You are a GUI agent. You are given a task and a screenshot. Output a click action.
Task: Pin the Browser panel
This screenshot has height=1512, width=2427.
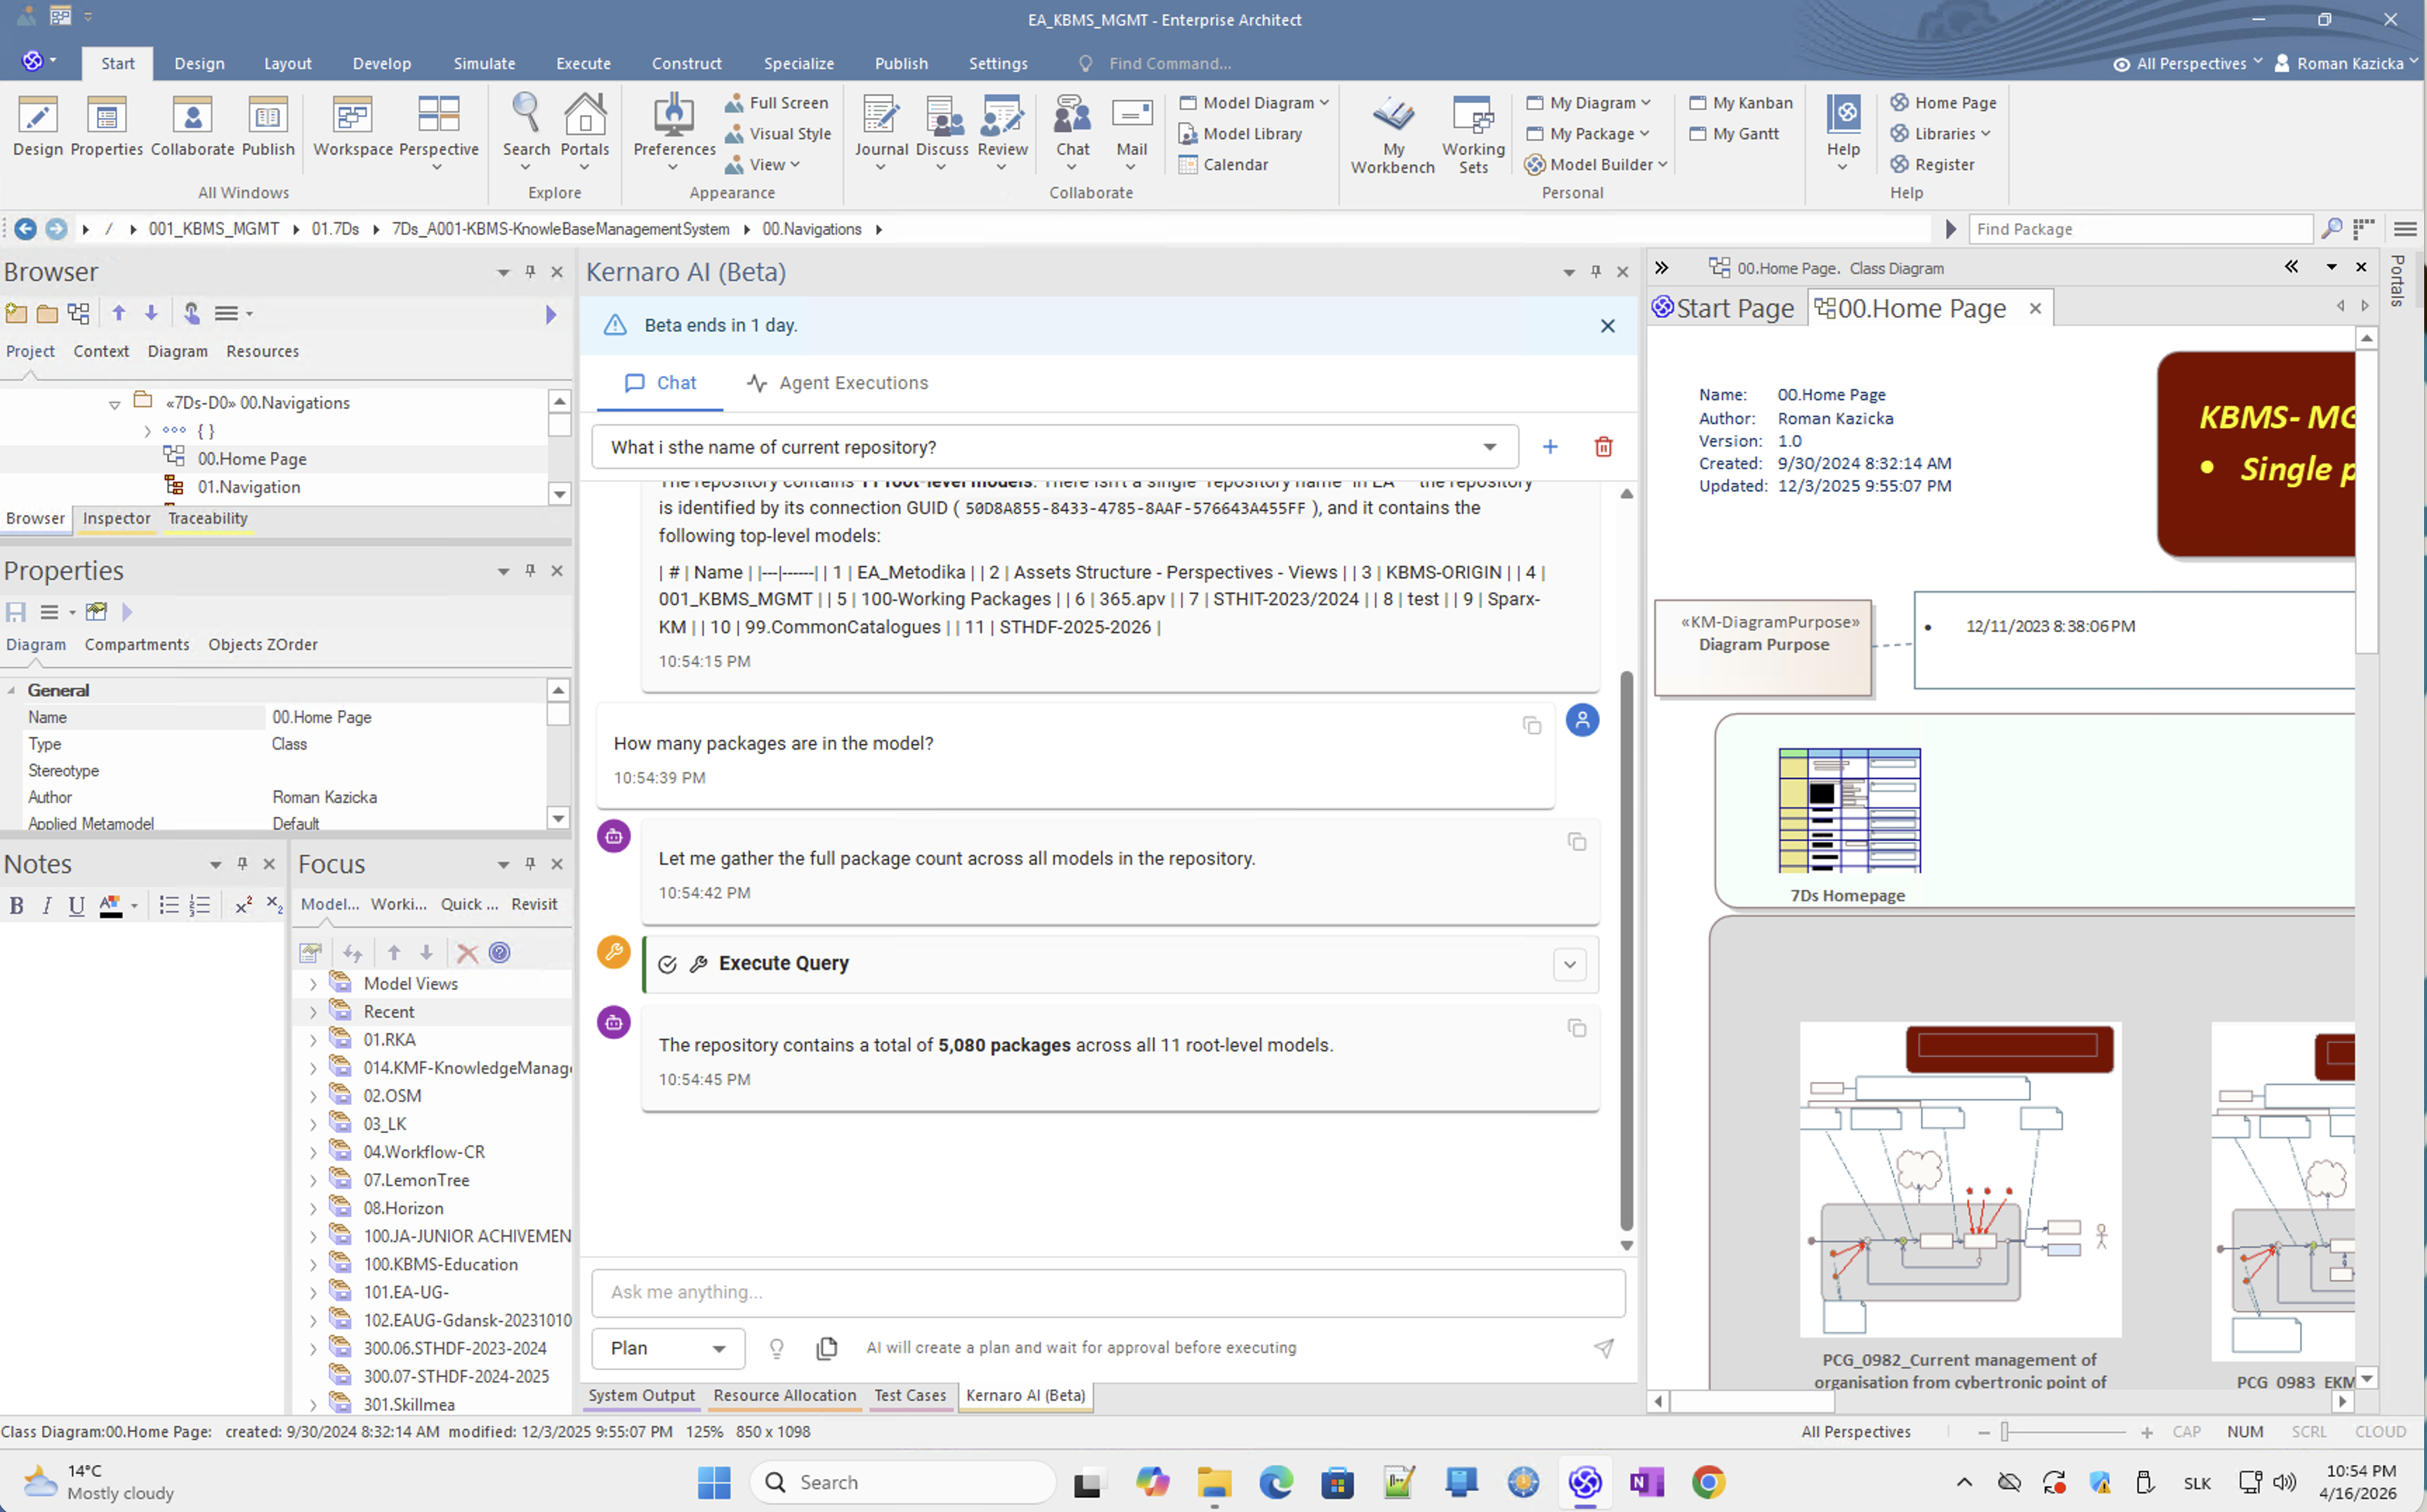[530, 272]
